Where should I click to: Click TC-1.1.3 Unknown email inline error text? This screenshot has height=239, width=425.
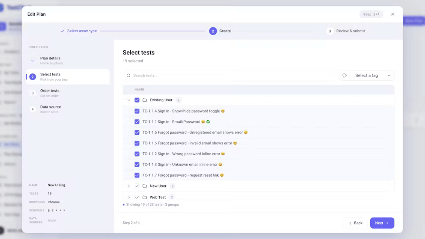click(180, 164)
